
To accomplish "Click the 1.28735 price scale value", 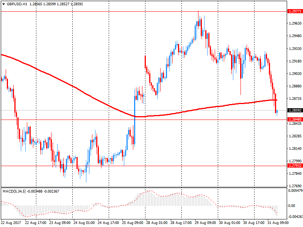I will [295, 99].
